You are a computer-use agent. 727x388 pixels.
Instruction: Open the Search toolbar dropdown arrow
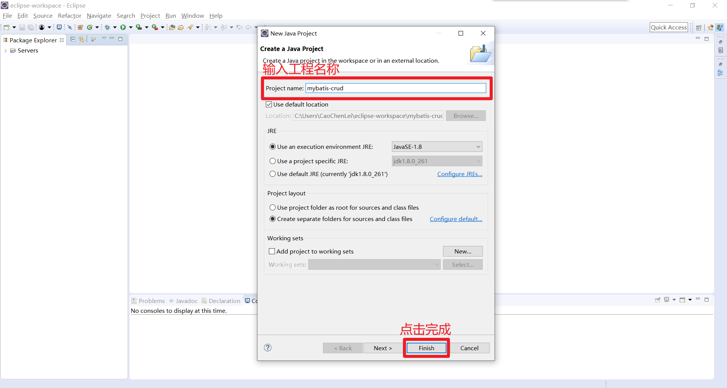[198, 27]
